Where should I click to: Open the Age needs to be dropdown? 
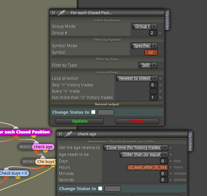click(x=144, y=154)
